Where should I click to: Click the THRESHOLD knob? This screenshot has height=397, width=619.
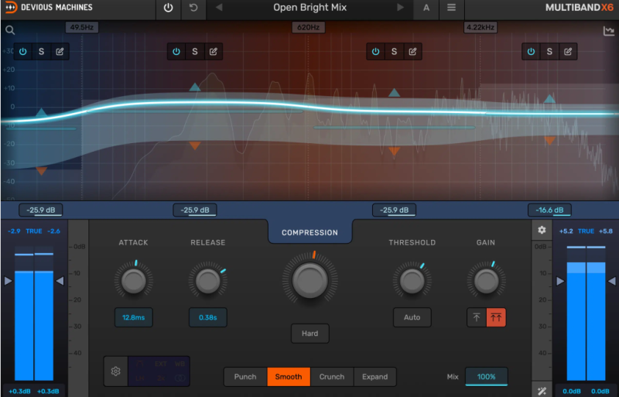[412, 280]
